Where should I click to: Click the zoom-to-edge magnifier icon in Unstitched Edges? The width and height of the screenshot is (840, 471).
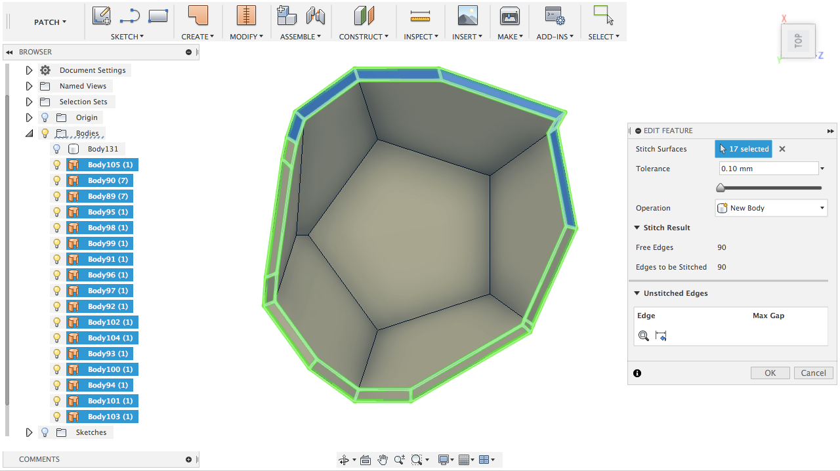[x=643, y=336]
